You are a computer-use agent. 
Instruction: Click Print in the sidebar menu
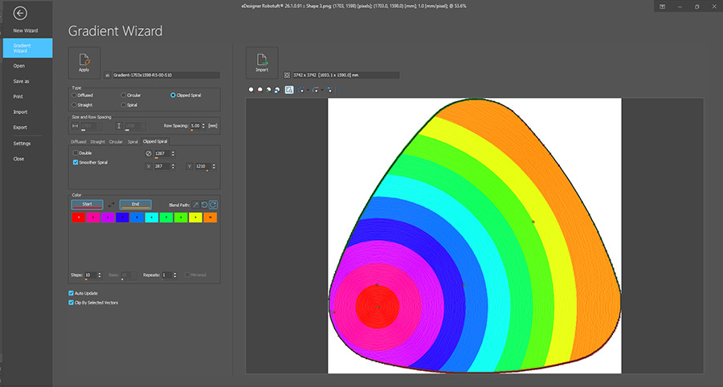coord(18,96)
